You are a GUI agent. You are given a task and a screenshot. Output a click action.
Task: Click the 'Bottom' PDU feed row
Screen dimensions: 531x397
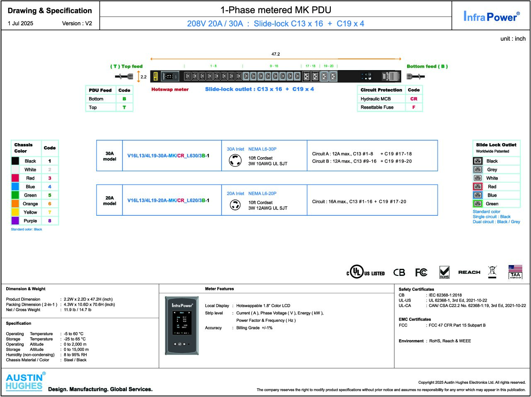click(109, 99)
